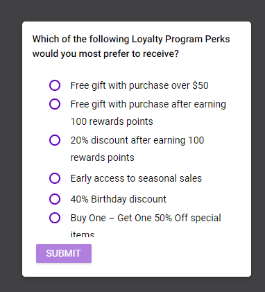
Task: Click text 'Buy One – Get One 50% Off special'
Action: 146,218
